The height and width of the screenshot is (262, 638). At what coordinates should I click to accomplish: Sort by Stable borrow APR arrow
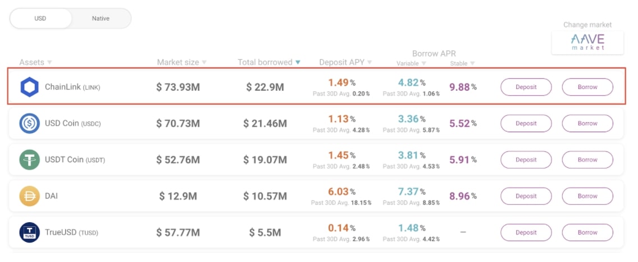(x=472, y=64)
